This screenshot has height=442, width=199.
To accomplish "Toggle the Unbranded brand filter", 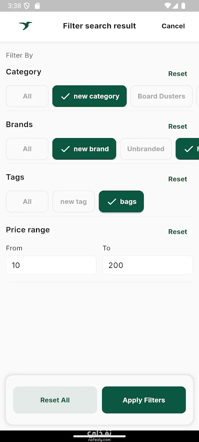I will [146, 149].
